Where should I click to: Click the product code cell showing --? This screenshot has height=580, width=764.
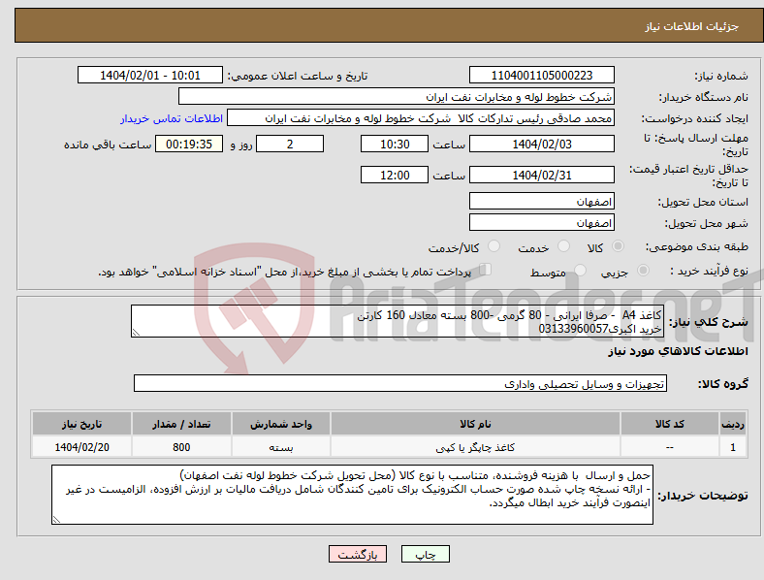(x=670, y=447)
